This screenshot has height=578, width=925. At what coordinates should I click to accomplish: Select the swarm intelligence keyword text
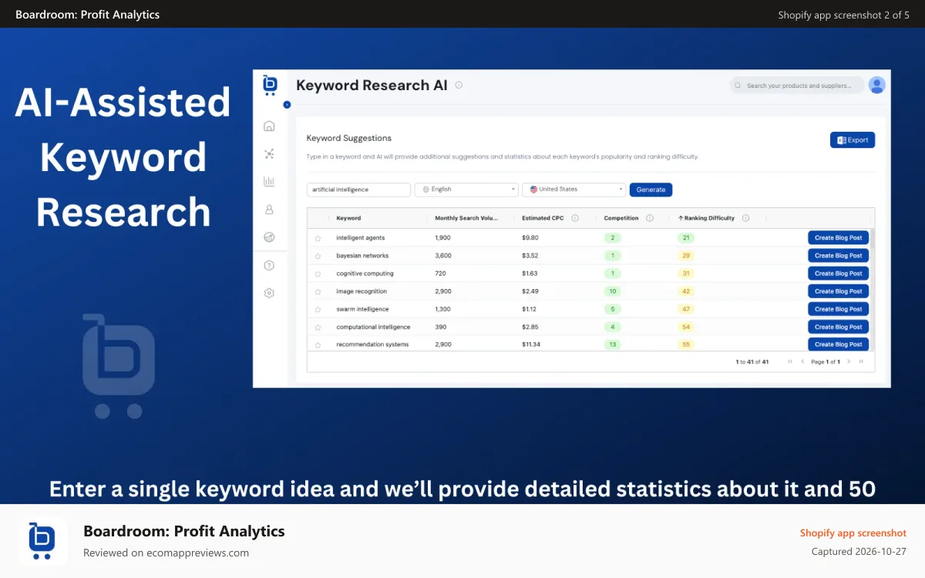[362, 309]
